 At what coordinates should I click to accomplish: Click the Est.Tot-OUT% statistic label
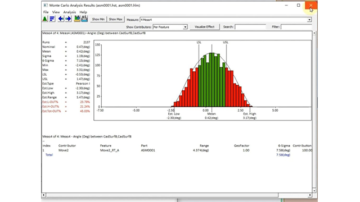pos(52,111)
